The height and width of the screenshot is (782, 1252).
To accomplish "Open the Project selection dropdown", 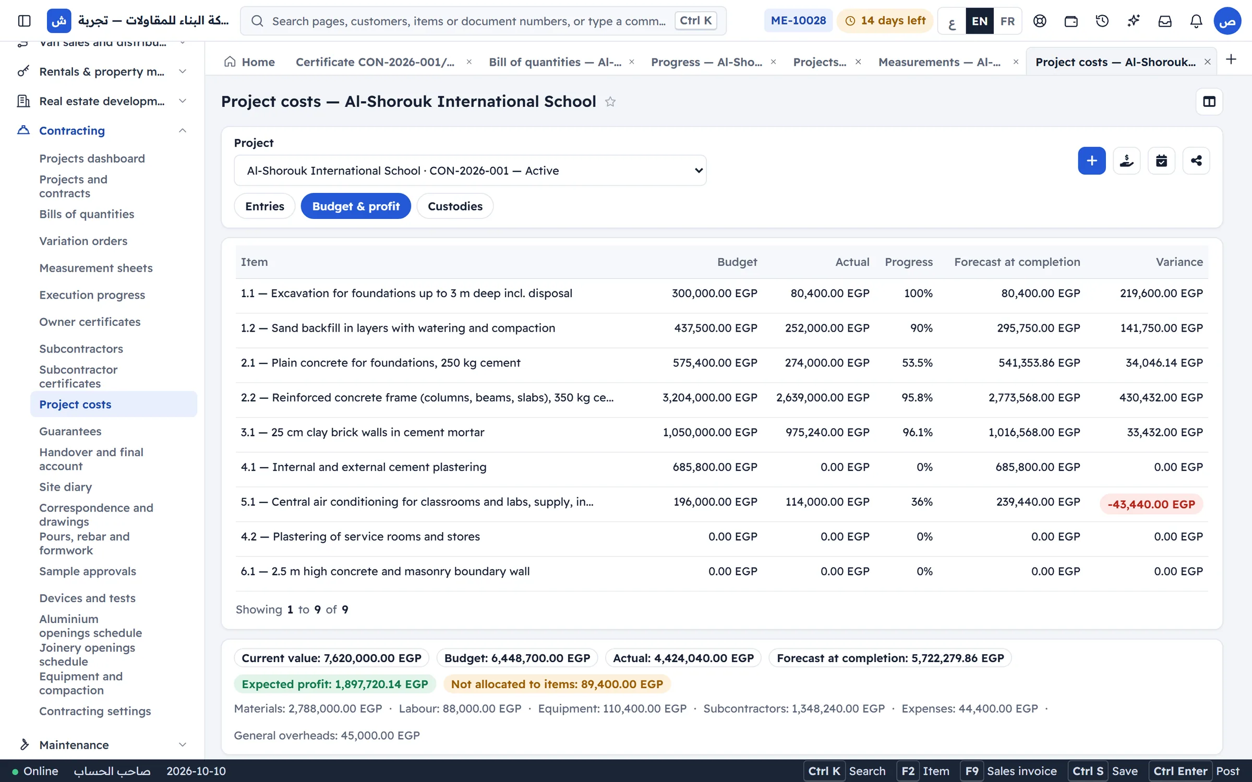I will [x=470, y=170].
